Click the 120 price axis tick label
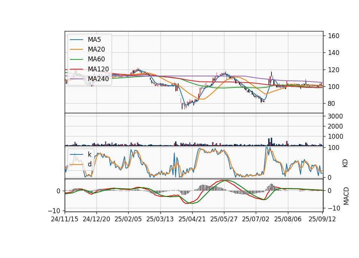359x258 pixels. click(x=334, y=70)
